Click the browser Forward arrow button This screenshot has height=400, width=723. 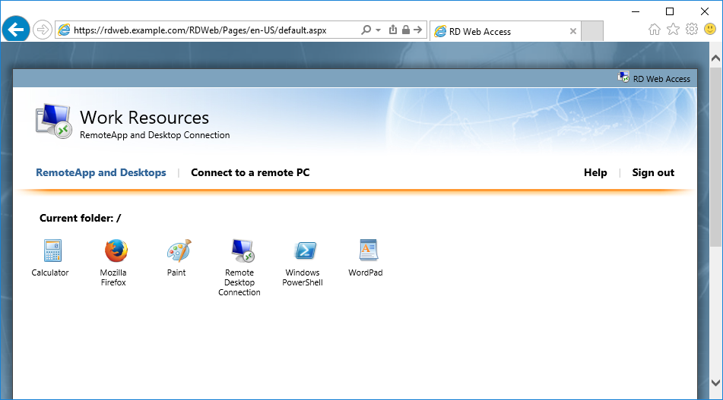pyautogui.click(x=43, y=30)
